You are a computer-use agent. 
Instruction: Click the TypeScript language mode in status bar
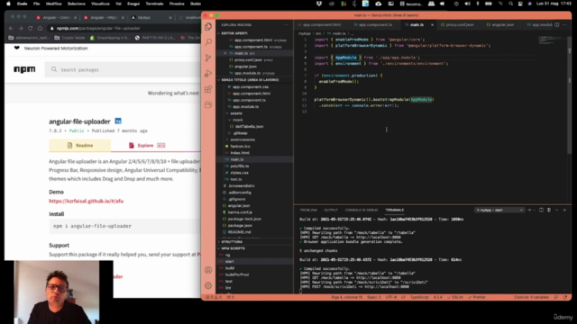419,297
